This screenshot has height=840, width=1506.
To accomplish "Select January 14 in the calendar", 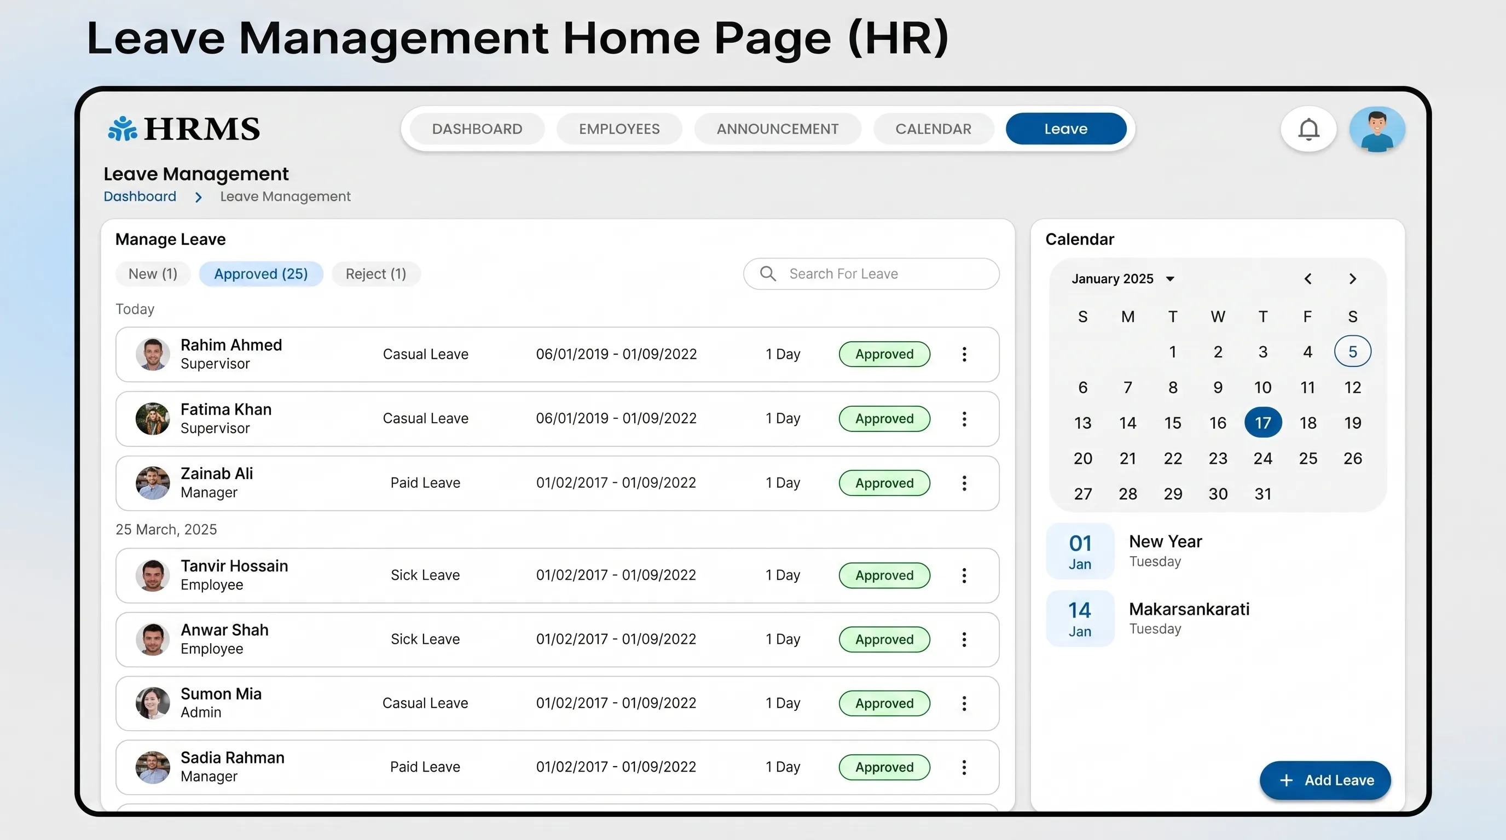I will 1128,422.
